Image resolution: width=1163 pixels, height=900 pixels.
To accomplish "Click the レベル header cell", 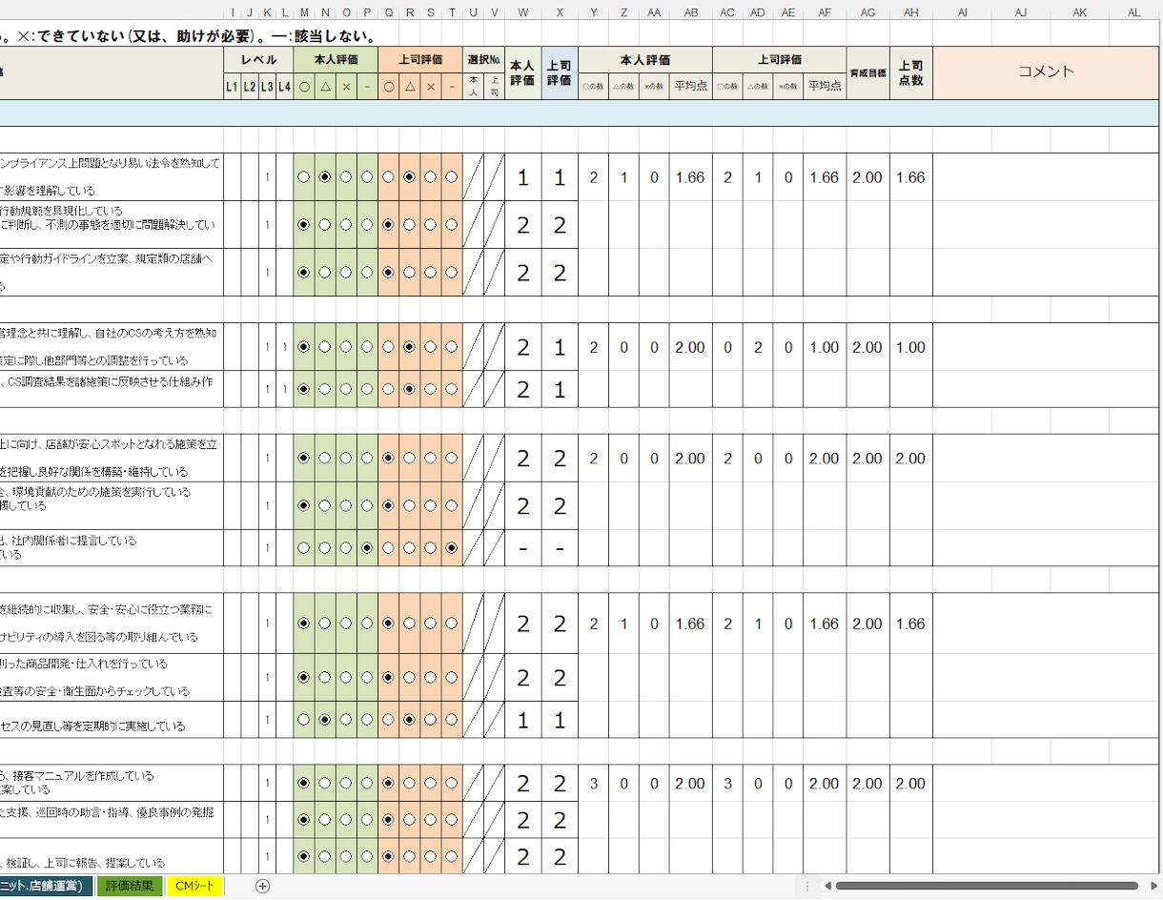I will click(258, 60).
